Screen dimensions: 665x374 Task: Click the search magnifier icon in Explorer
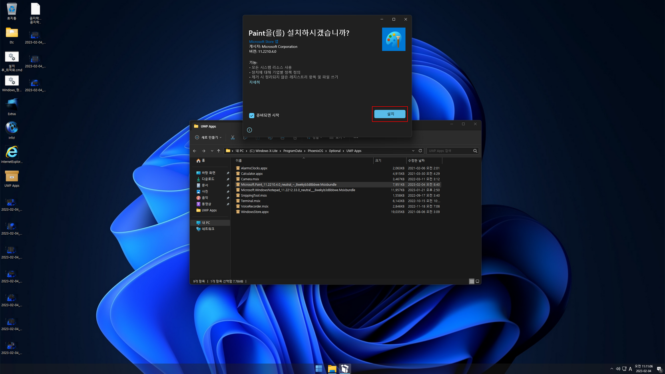click(475, 151)
